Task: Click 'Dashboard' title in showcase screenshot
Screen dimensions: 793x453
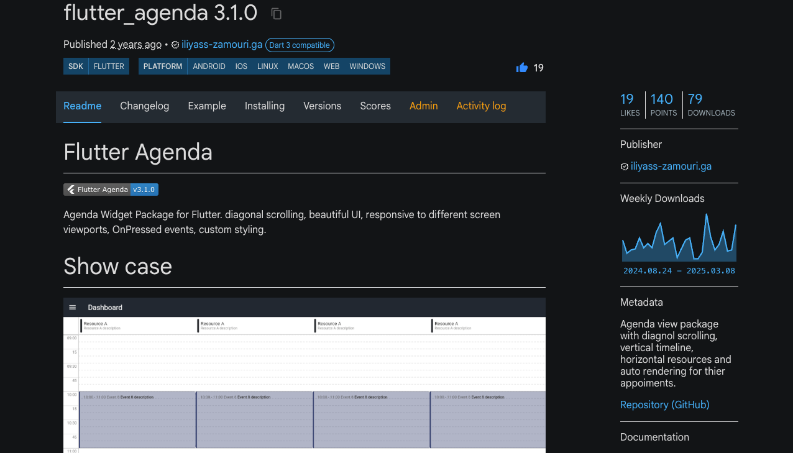Action: [105, 308]
